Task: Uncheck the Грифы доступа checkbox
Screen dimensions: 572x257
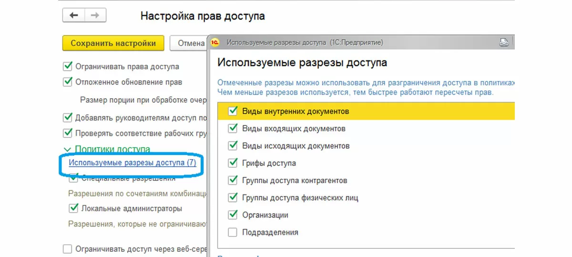Action: click(x=233, y=163)
